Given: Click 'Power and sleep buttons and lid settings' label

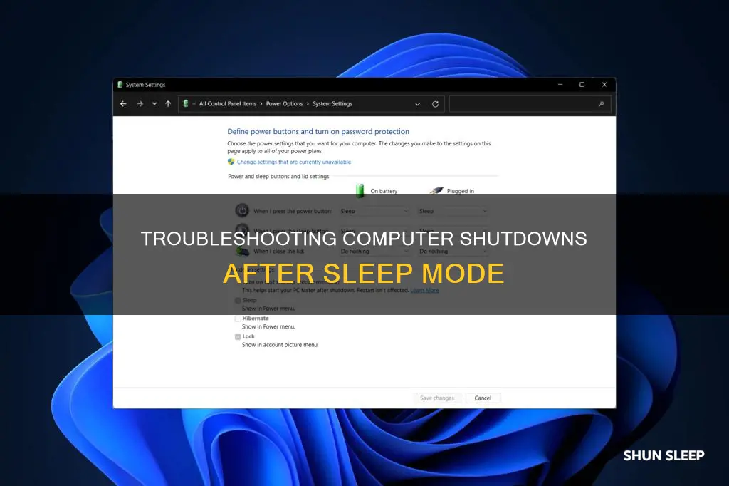Looking at the screenshot, I should tap(278, 177).
